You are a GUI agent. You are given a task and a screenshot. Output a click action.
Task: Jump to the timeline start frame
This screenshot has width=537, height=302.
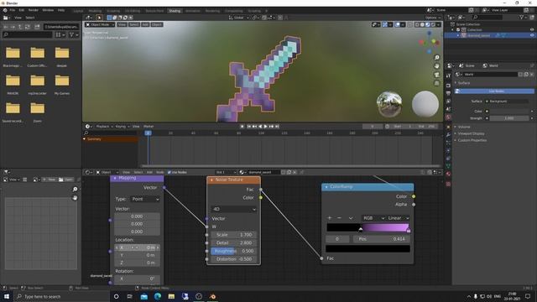[249, 127]
